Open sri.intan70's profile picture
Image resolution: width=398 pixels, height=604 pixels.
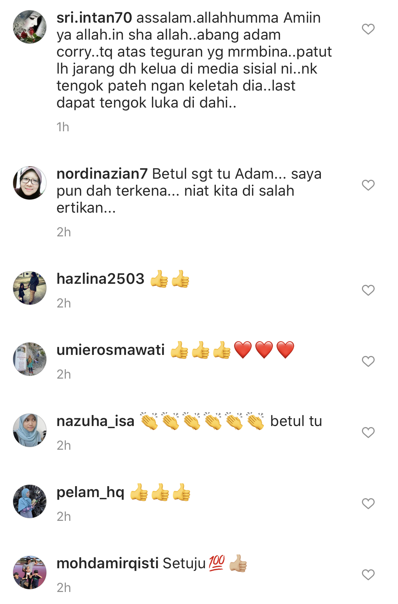[30, 27]
